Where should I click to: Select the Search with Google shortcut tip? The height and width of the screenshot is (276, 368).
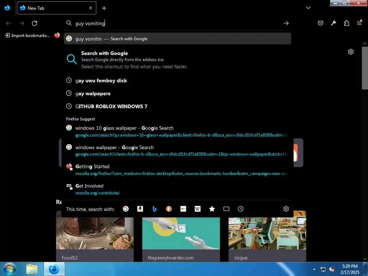click(x=178, y=60)
